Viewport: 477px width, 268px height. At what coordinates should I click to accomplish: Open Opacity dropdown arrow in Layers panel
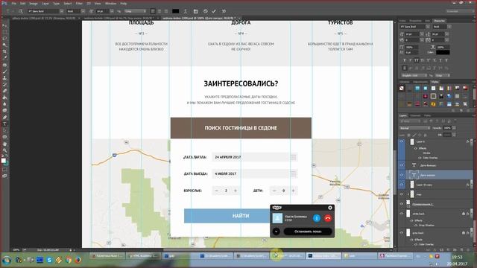coord(454,128)
